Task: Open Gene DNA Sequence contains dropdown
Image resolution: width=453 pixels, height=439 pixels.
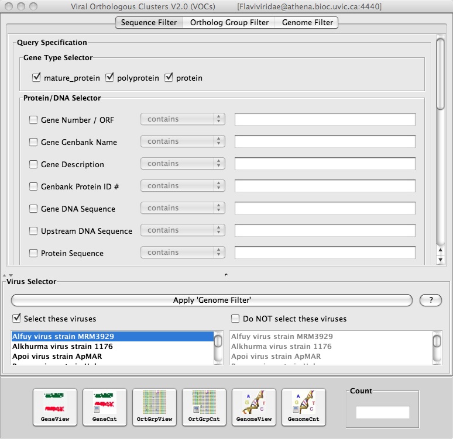Action: coord(183,208)
